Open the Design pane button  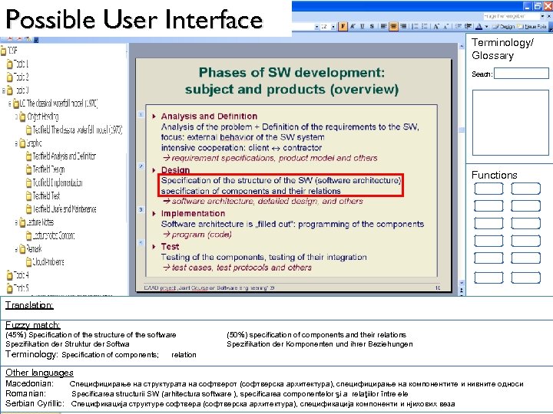coord(503,27)
